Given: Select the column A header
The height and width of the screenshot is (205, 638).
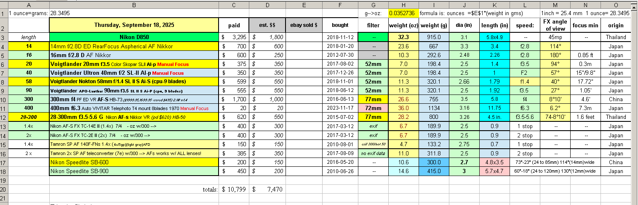Looking at the screenshot, I should click(x=29, y=5).
